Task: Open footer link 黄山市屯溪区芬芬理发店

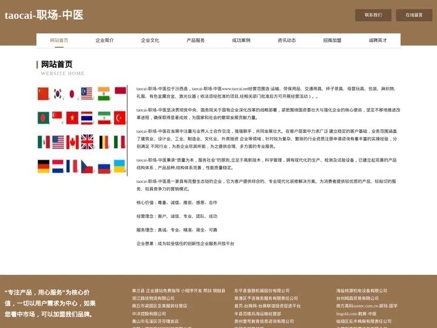Action: (x=155, y=321)
